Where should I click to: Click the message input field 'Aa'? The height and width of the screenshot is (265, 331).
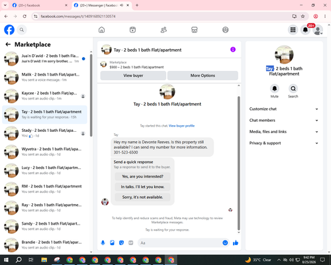click(x=180, y=243)
